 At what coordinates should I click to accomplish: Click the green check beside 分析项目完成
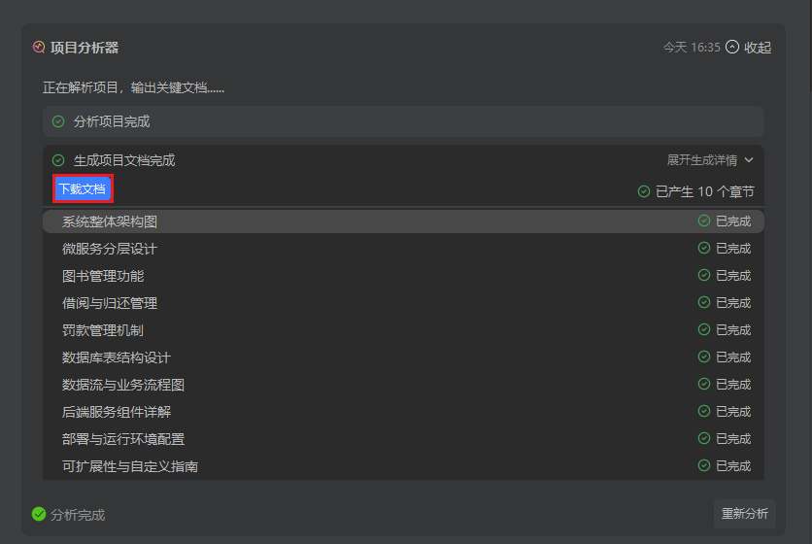[x=58, y=121]
